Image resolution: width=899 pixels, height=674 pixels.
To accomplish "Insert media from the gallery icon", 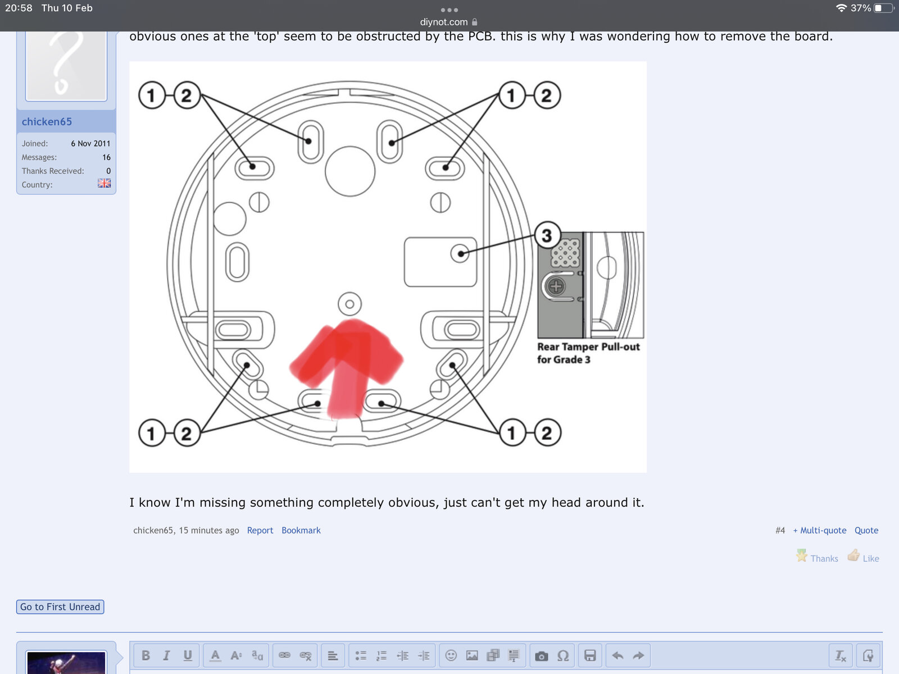I will click(x=492, y=655).
